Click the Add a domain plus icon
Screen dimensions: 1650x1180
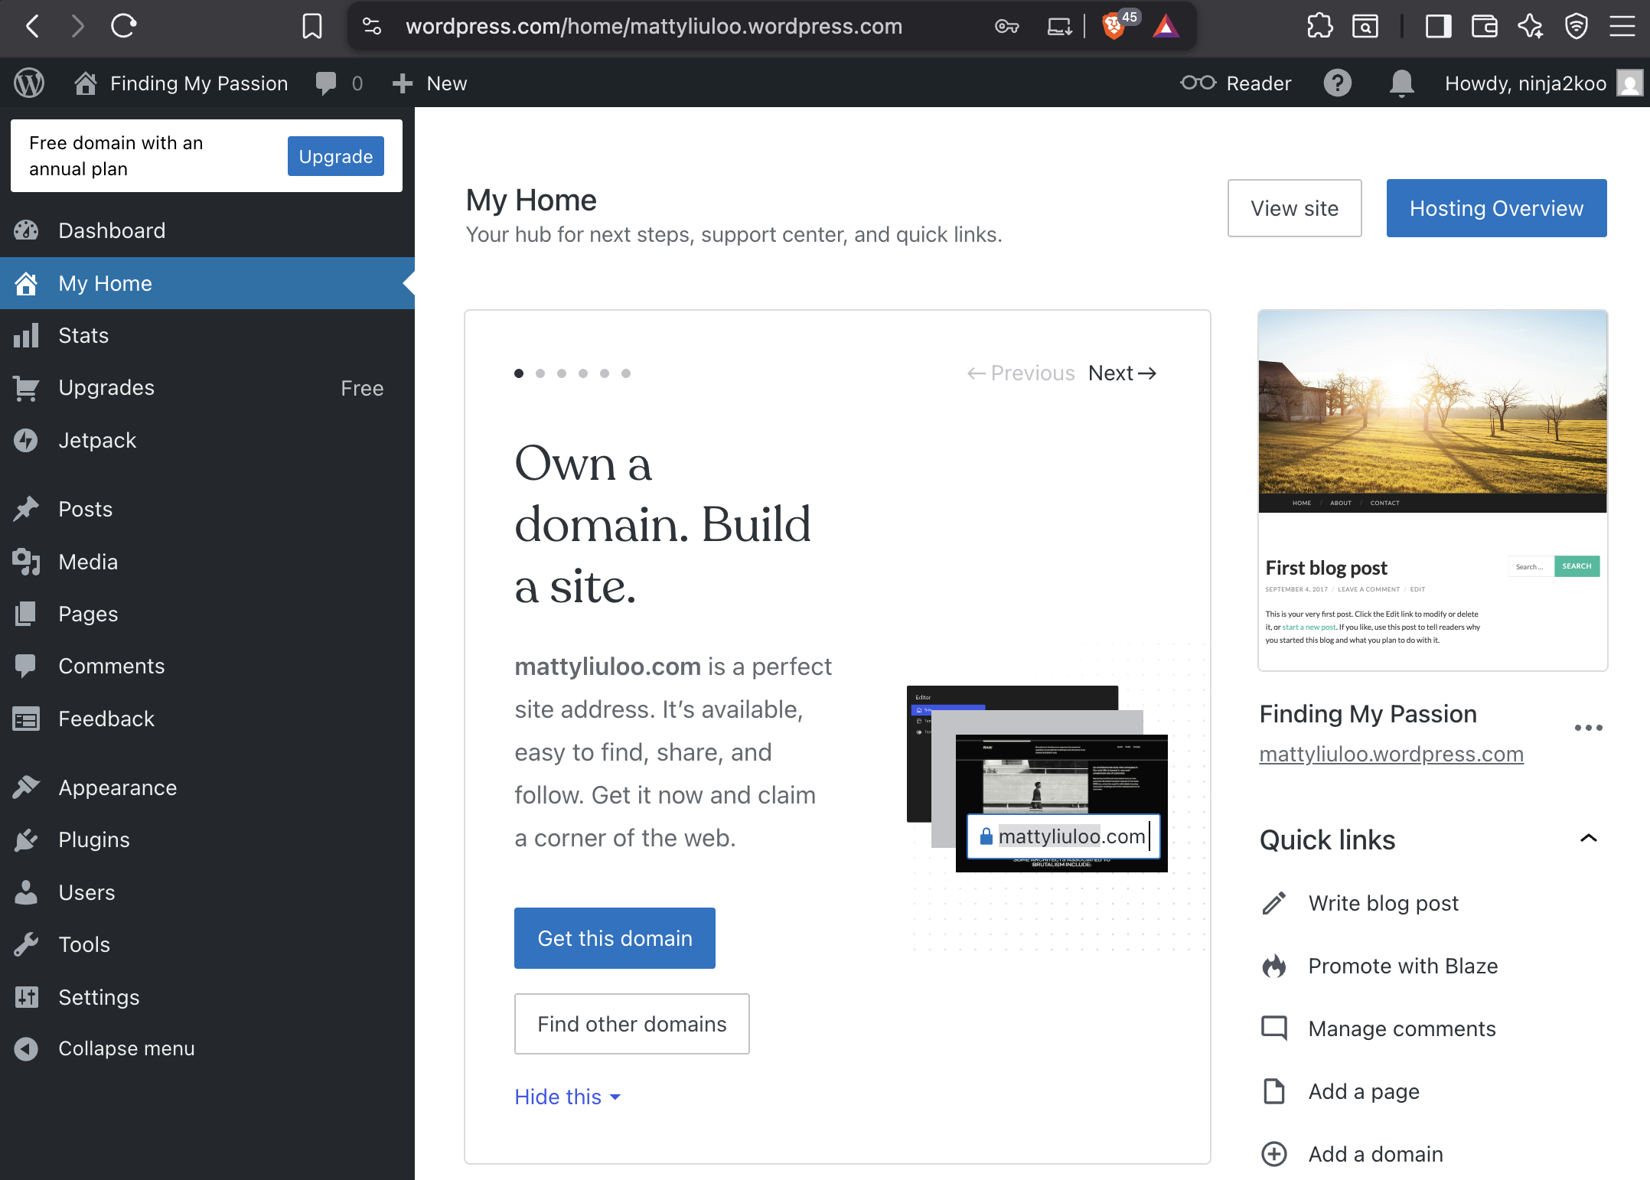click(x=1274, y=1154)
